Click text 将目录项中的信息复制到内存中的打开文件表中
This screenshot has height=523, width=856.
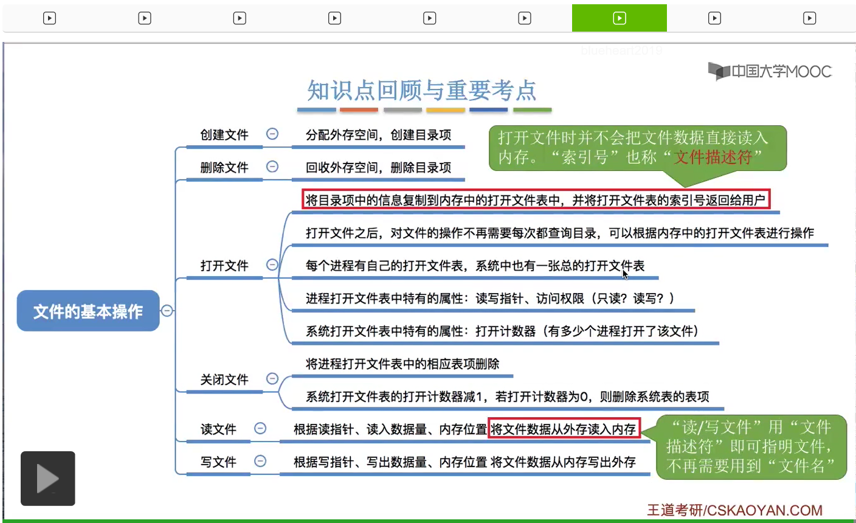[433, 200]
